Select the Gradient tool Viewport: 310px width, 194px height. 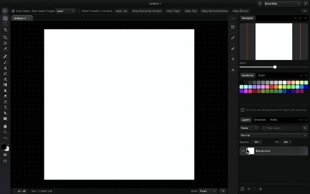pos(5,85)
